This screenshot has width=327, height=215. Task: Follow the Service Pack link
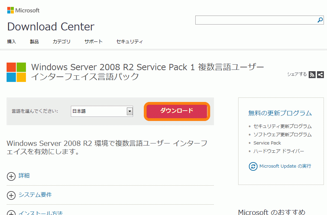[267, 143]
